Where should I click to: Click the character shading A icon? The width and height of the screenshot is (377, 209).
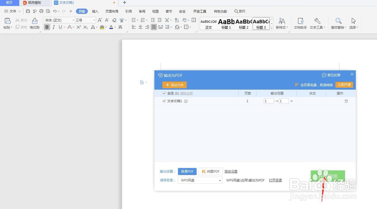pyautogui.click(x=120, y=27)
